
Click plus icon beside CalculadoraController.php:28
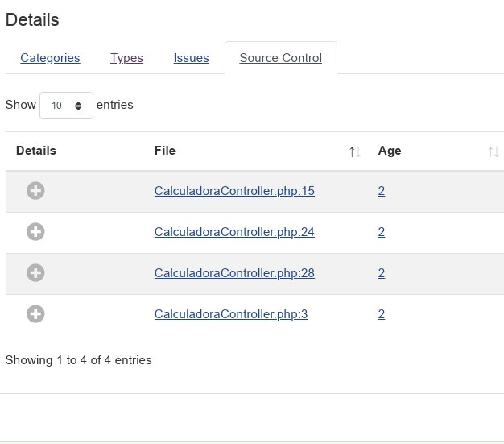coord(35,273)
